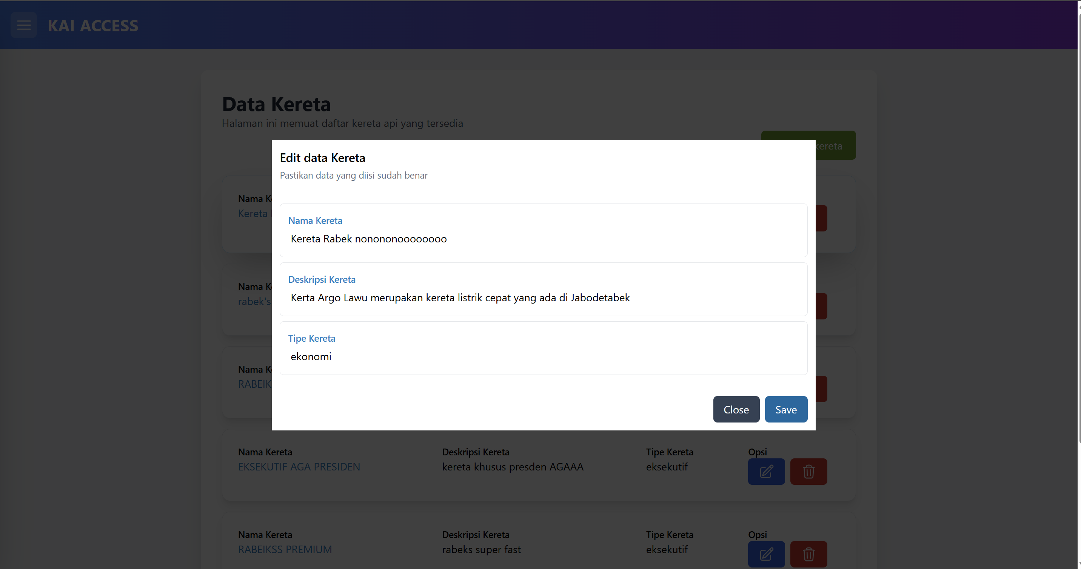
Task: Click 'Pastikan data yang diisi sudah benar' subtitle
Action: tap(353, 175)
